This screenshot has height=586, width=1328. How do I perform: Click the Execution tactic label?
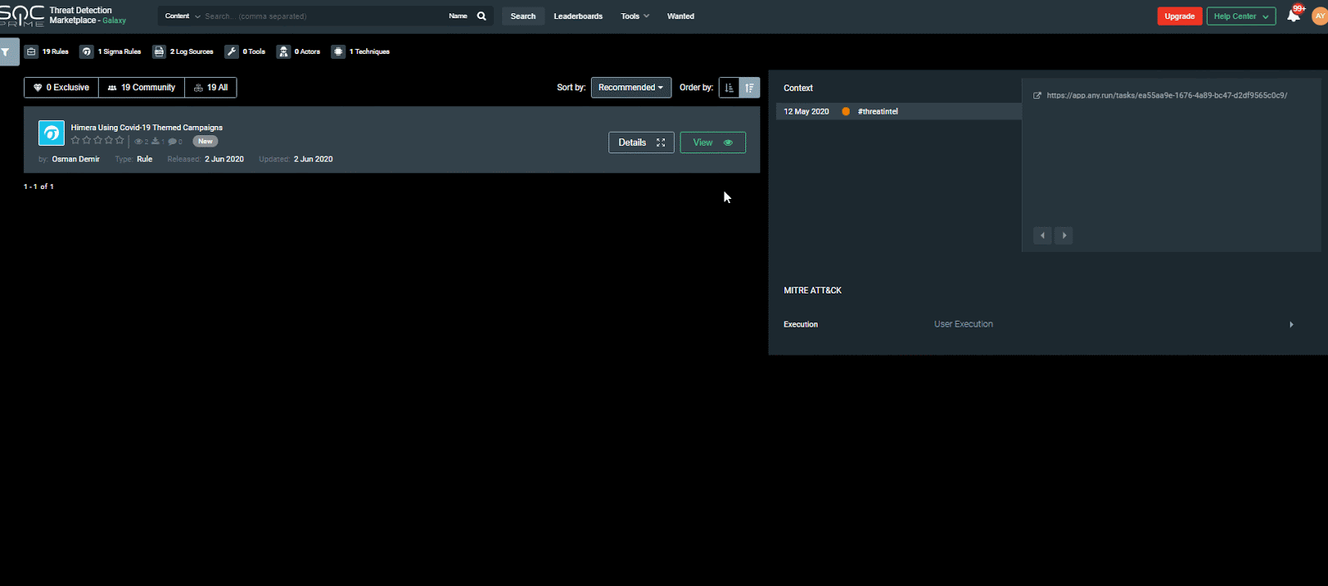[x=801, y=324]
